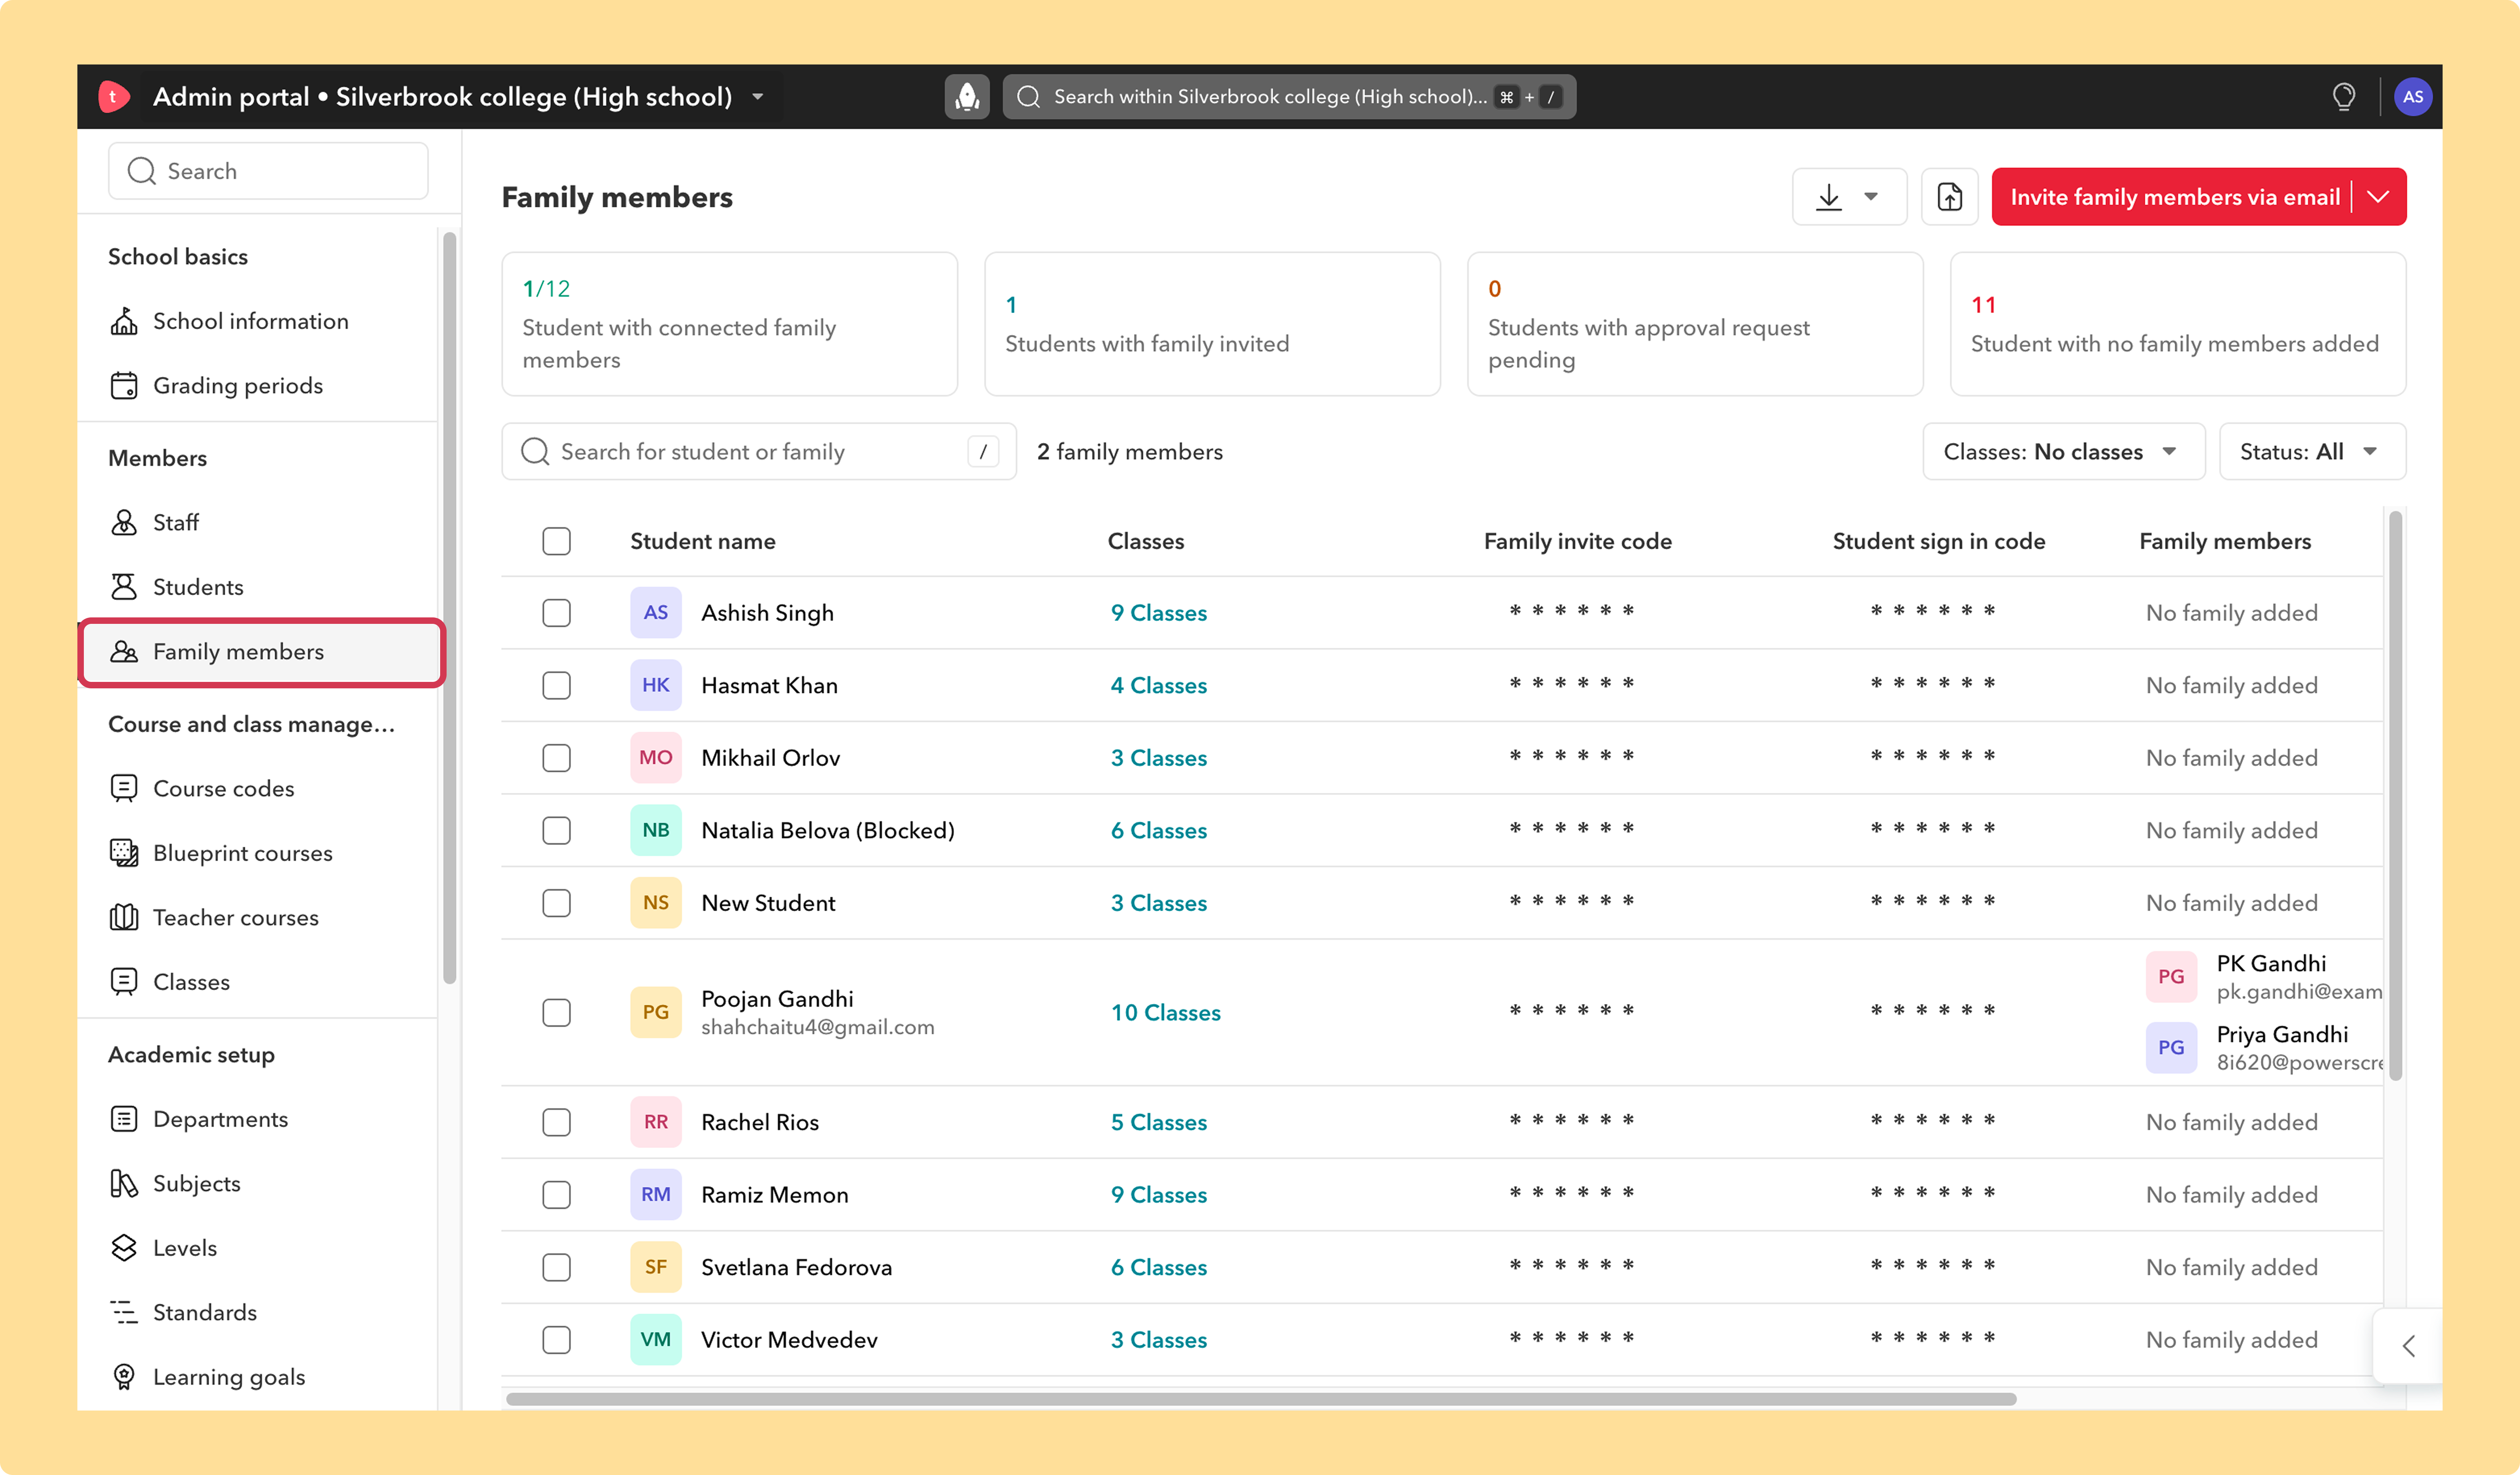Focus the sidebar Search field
This screenshot has height=1475, width=2520.
[x=268, y=171]
